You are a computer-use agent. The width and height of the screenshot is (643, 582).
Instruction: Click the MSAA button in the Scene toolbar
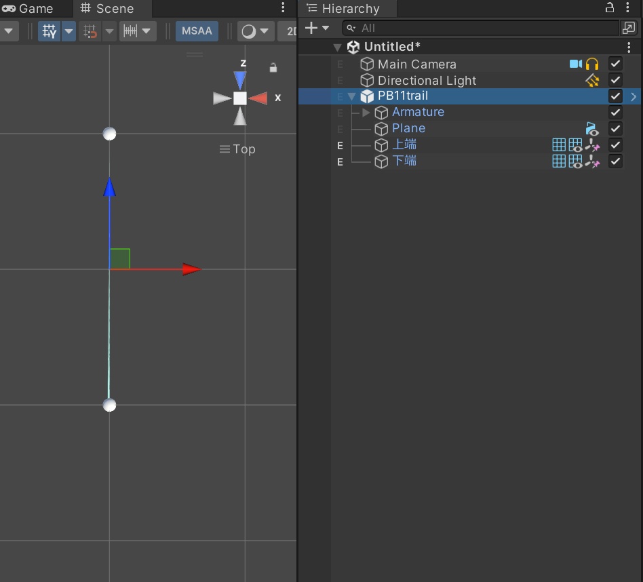coord(197,31)
